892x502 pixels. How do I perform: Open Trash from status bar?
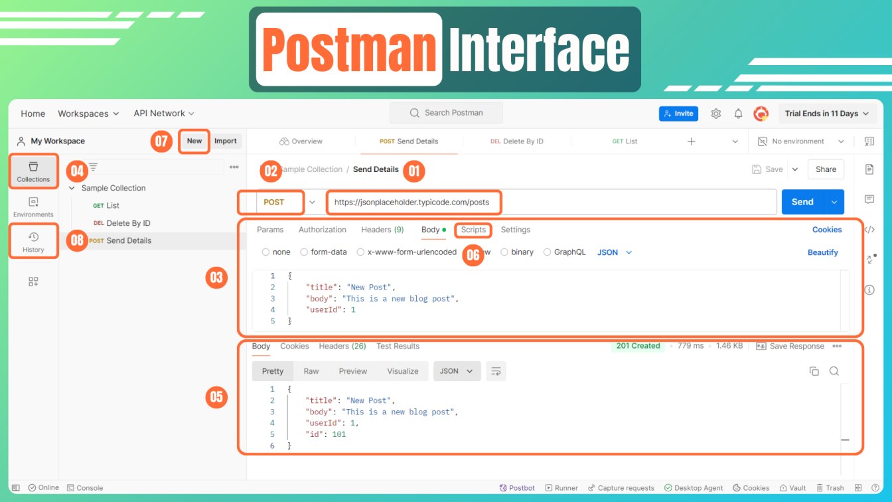830,487
